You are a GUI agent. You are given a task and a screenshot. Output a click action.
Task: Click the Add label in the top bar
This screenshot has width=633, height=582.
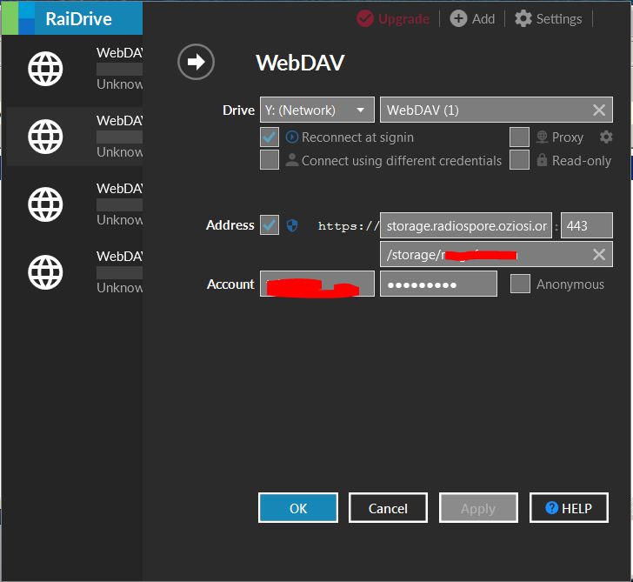(x=483, y=19)
